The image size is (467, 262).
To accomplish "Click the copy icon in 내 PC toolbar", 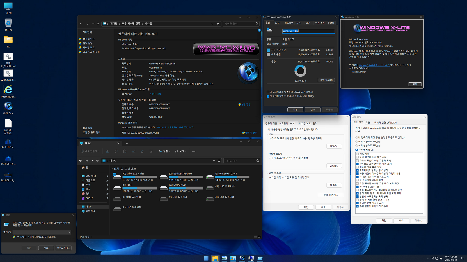I will 116,151.
